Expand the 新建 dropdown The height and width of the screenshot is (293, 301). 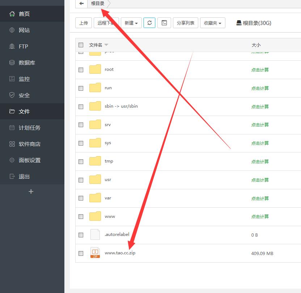point(131,23)
